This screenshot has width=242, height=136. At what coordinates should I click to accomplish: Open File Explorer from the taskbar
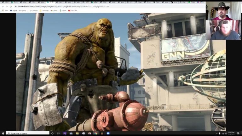coord(77,133)
